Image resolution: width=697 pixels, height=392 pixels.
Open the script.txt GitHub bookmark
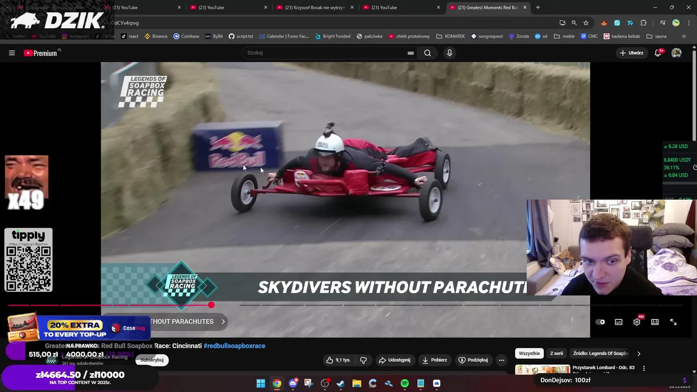pos(241,36)
